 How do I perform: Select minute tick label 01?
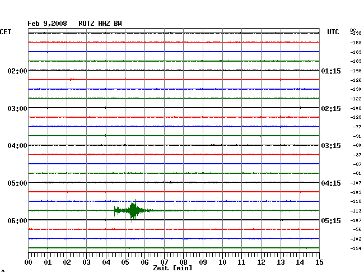pyautogui.click(x=48, y=262)
